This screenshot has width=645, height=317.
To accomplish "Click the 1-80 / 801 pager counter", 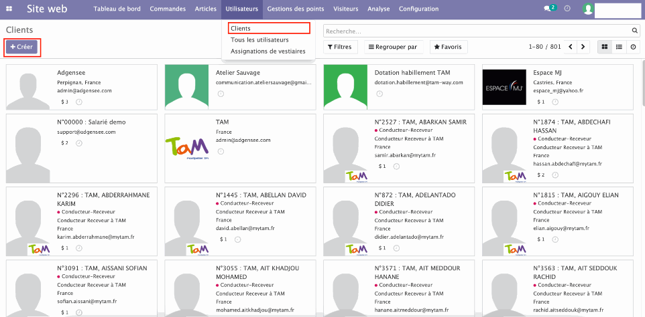I will 545,47.
